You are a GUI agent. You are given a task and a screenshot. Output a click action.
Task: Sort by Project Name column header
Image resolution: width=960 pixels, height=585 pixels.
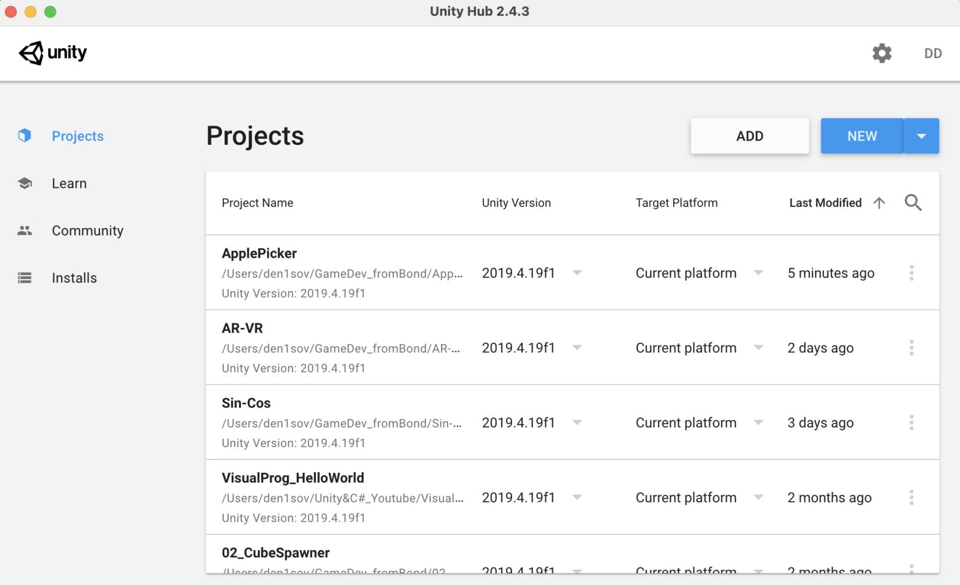pos(257,202)
